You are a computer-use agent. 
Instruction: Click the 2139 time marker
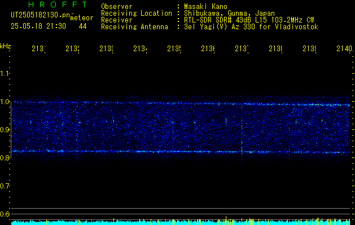click(x=309, y=48)
